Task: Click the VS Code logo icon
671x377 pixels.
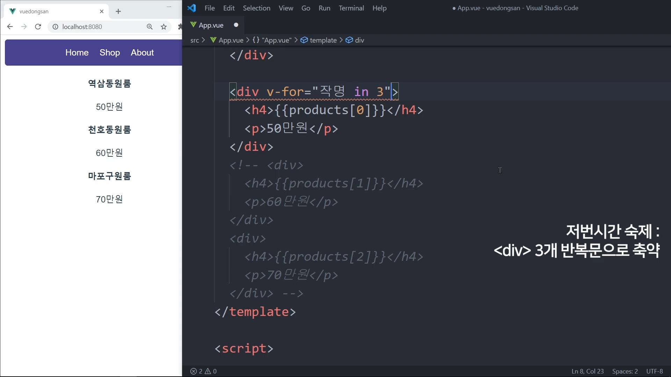Action: pyautogui.click(x=192, y=8)
